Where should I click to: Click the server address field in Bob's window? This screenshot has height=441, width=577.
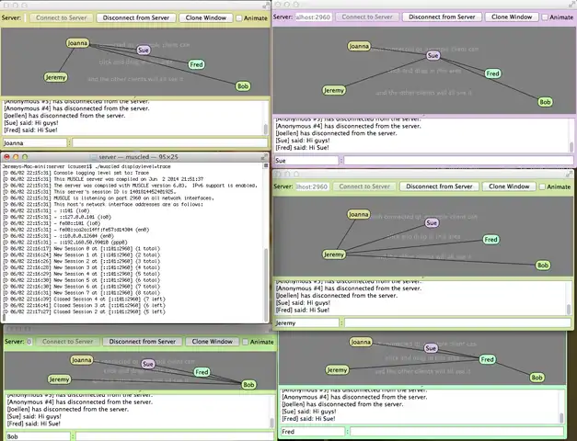(x=29, y=342)
